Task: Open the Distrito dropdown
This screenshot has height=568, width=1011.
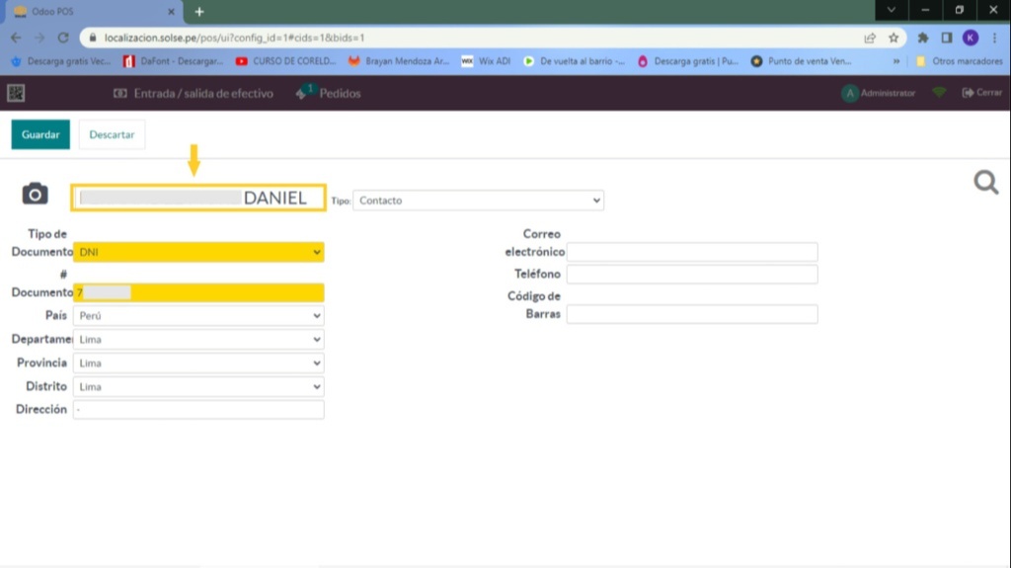Action: tap(198, 387)
